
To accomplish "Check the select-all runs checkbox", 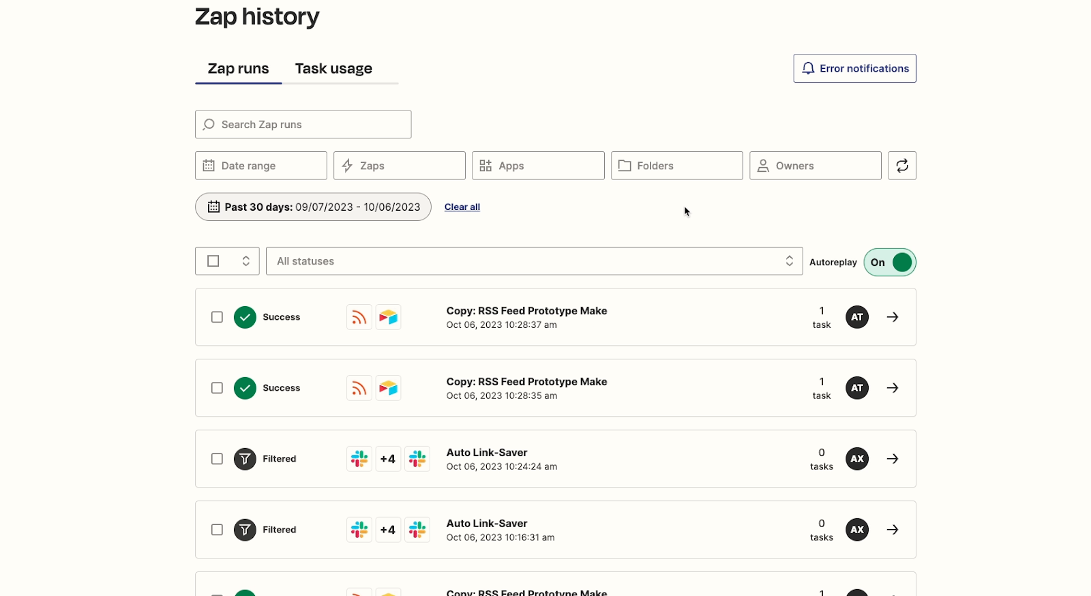I will (x=213, y=261).
